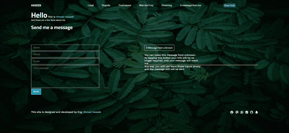
Task: Open Men don't cry section
Action: click(146, 5)
